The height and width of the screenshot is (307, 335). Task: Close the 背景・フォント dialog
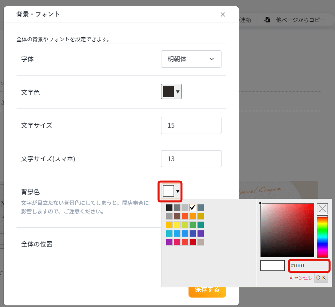[x=223, y=14]
